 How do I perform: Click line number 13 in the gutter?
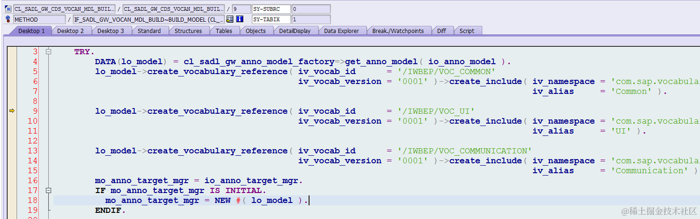(x=33, y=151)
